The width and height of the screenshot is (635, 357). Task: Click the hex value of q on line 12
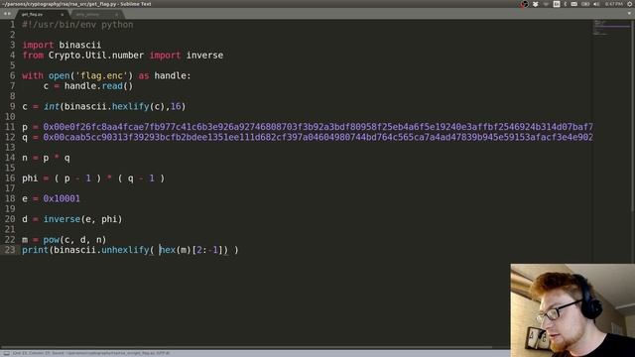point(317,137)
